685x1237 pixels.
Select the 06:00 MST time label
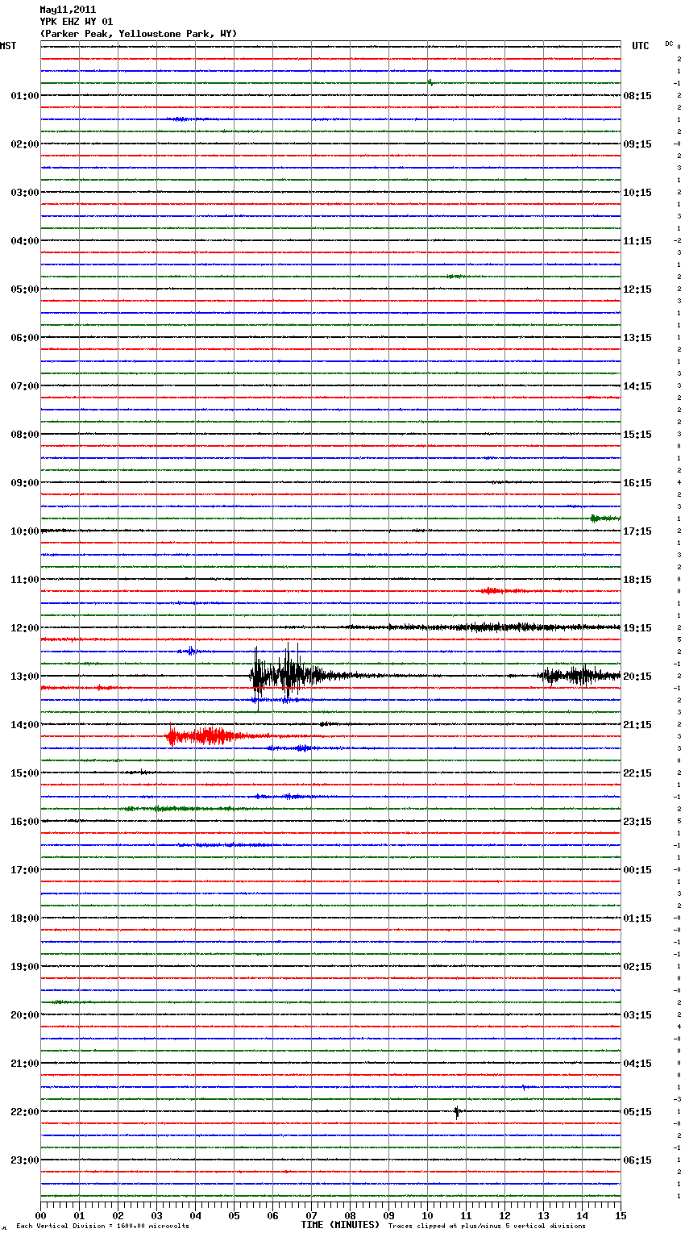point(25,338)
